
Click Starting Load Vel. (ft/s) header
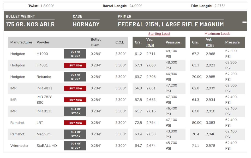pos(150,42)
